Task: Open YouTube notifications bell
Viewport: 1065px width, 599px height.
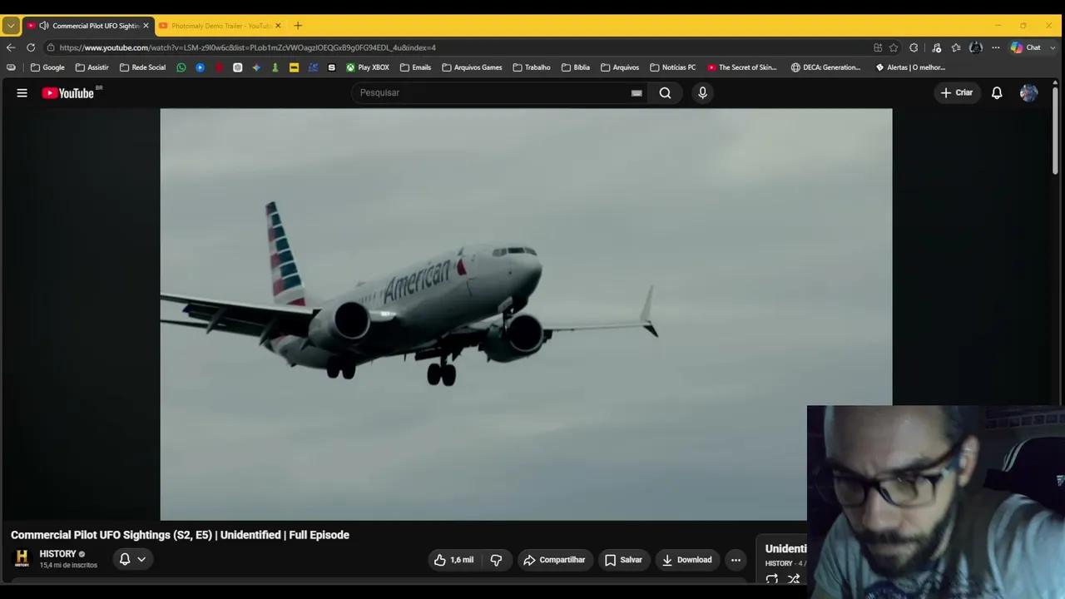Action: [x=997, y=93]
